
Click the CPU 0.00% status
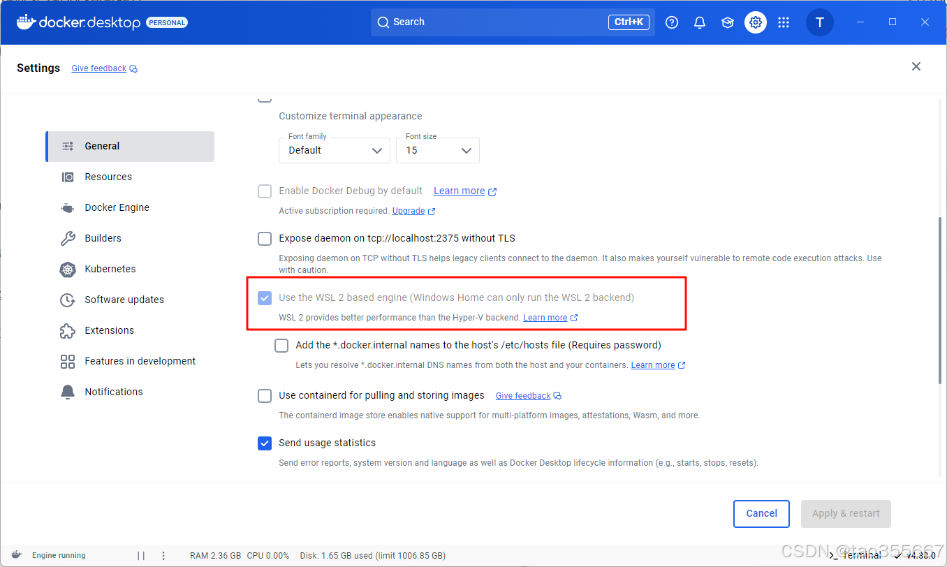click(267, 556)
